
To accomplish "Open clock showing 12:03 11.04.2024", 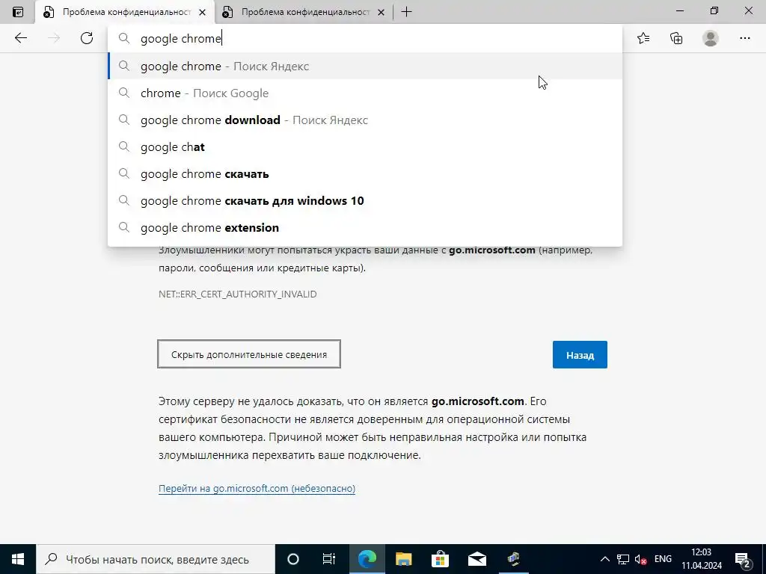I will click(702, 559).
